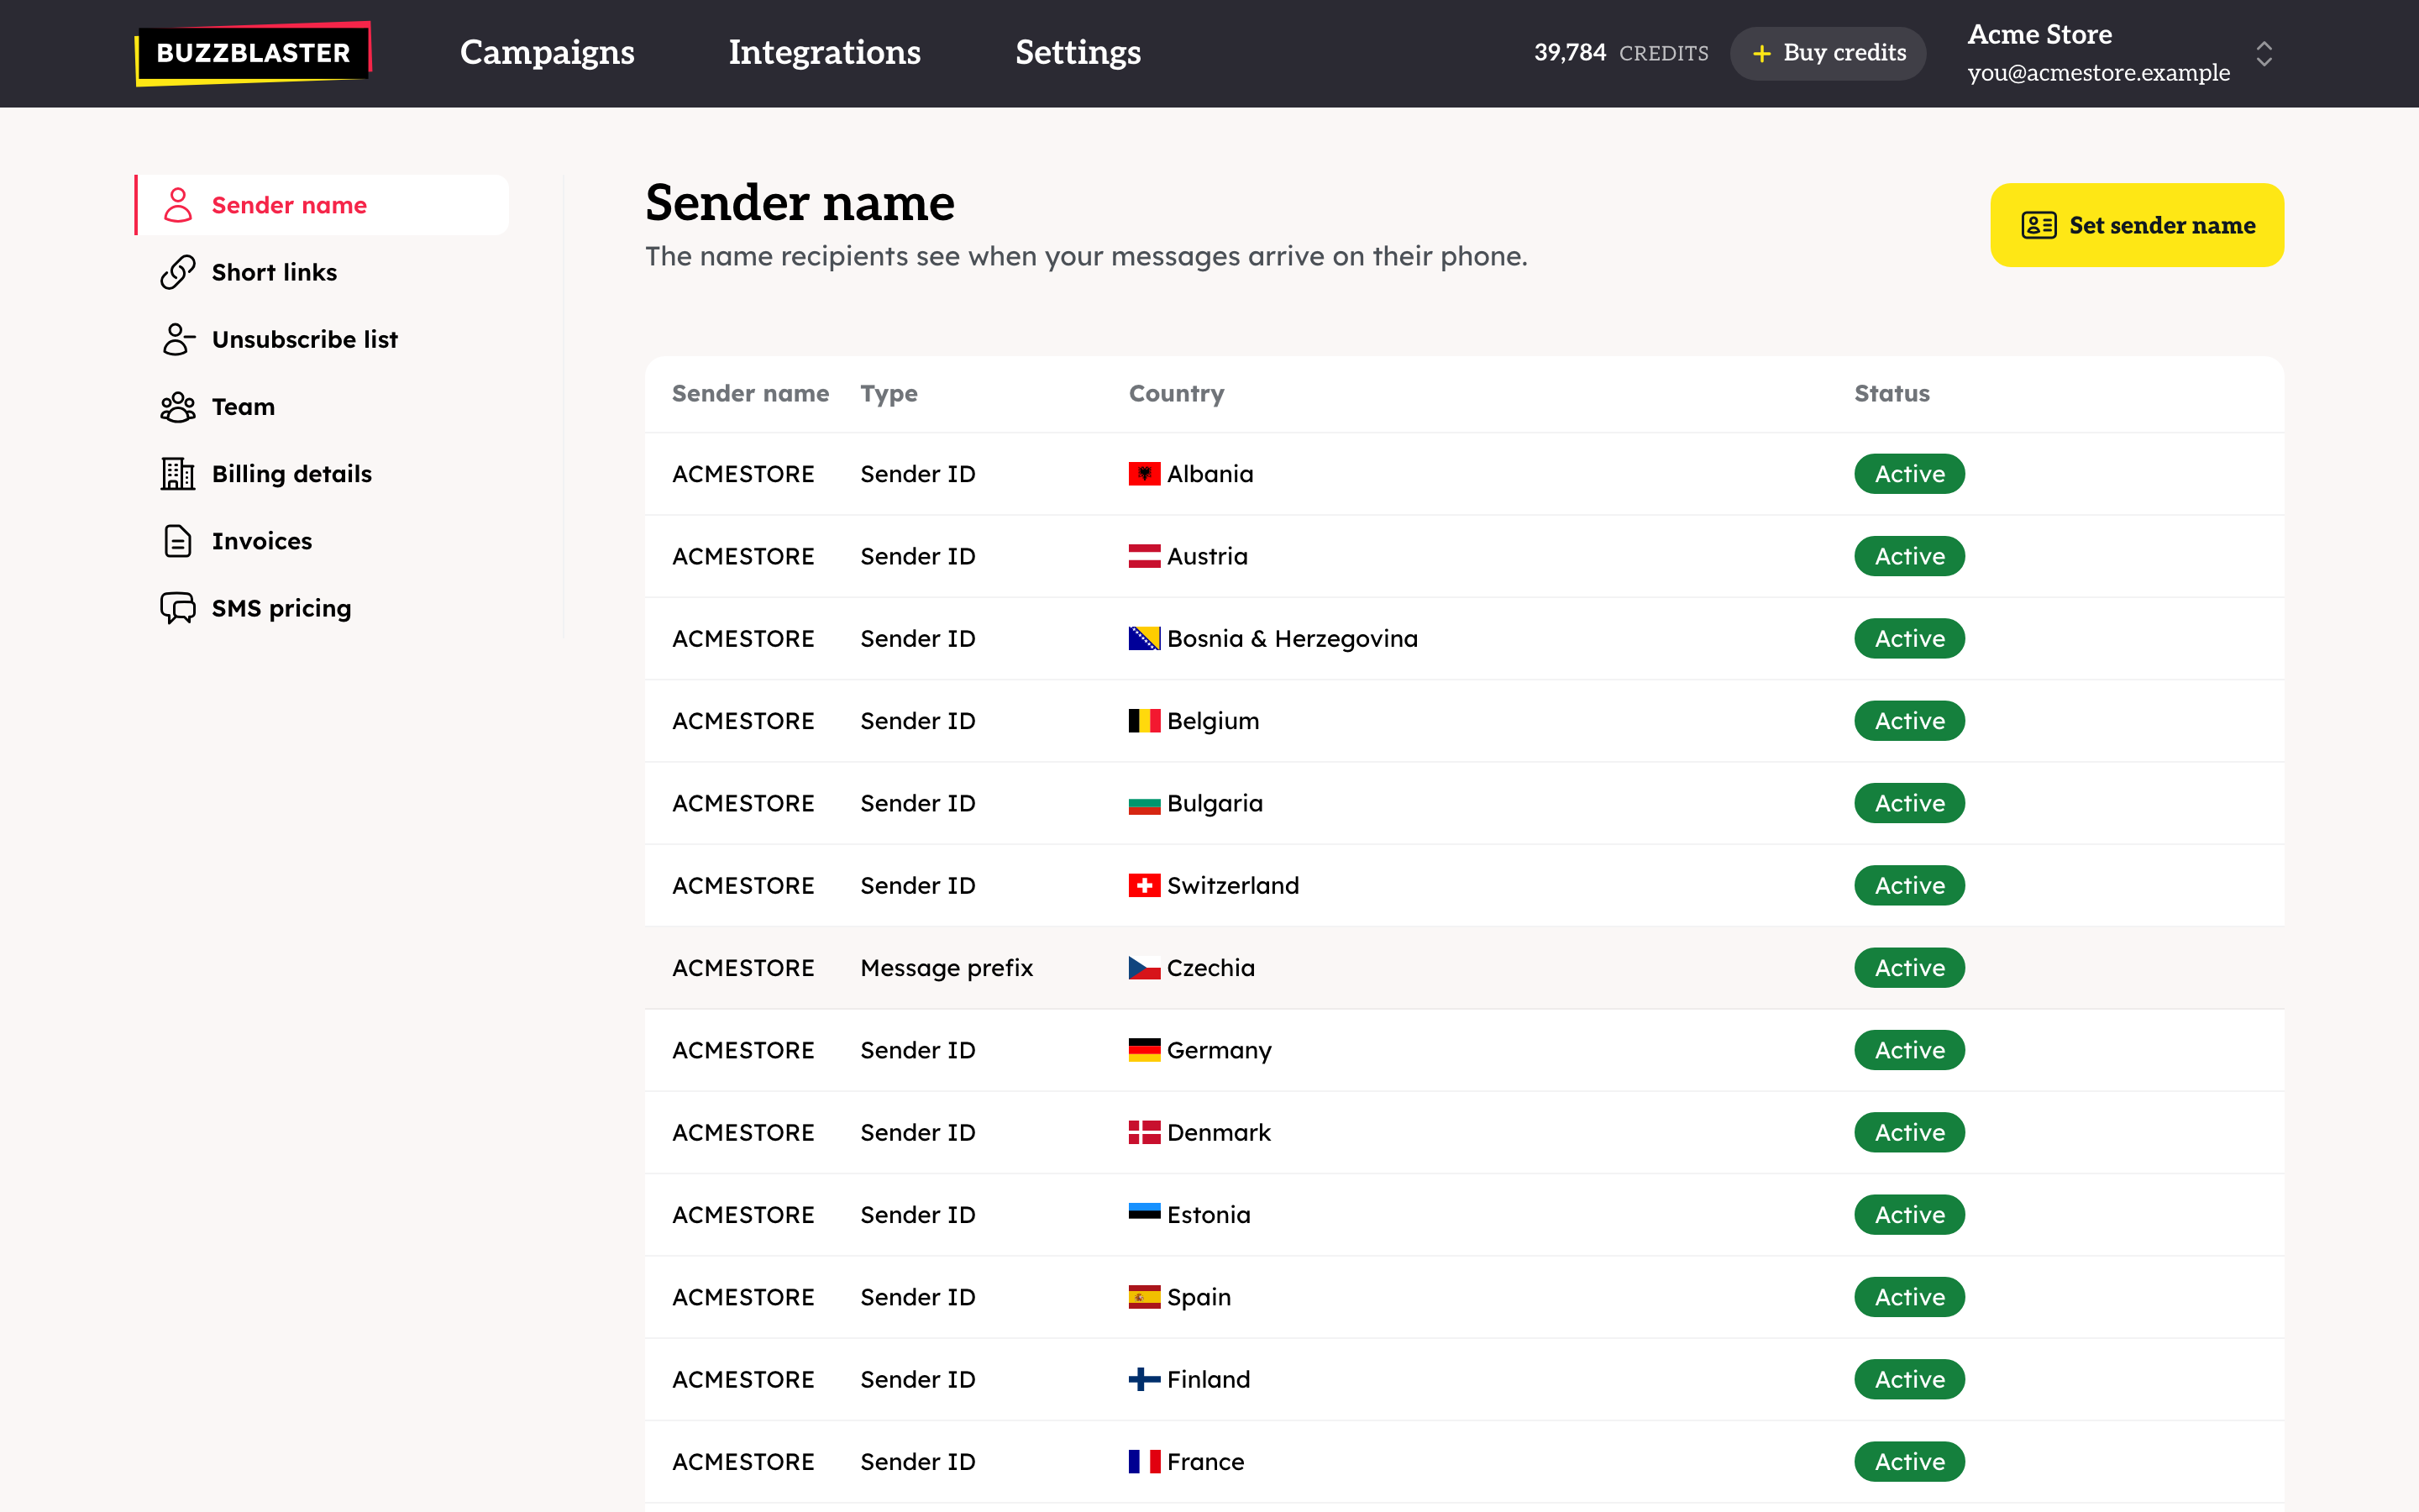Select Sender name in the sidebar
The image size is (2419, 1512).
pyautogui.click(x=322, y=205)
